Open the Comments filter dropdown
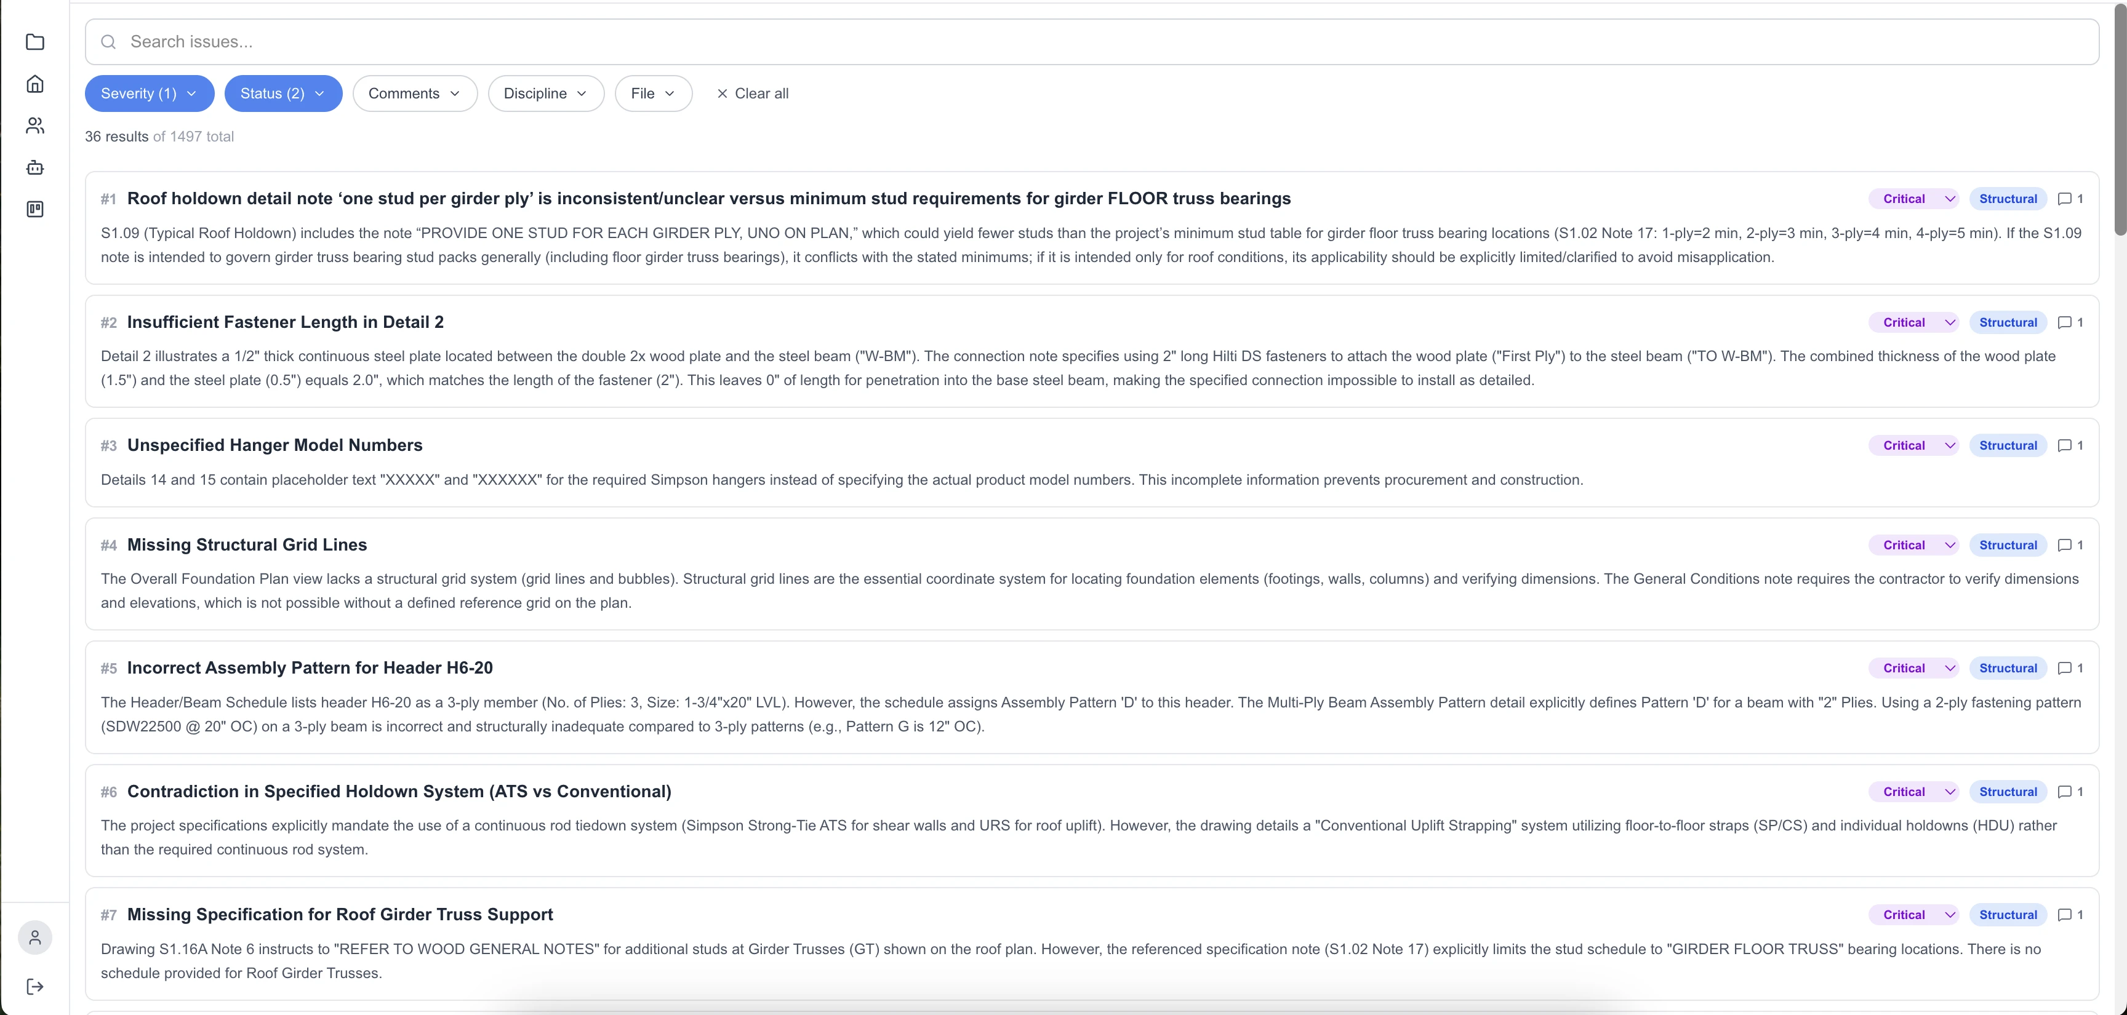2127x1015 pixels. click(414, 94)
